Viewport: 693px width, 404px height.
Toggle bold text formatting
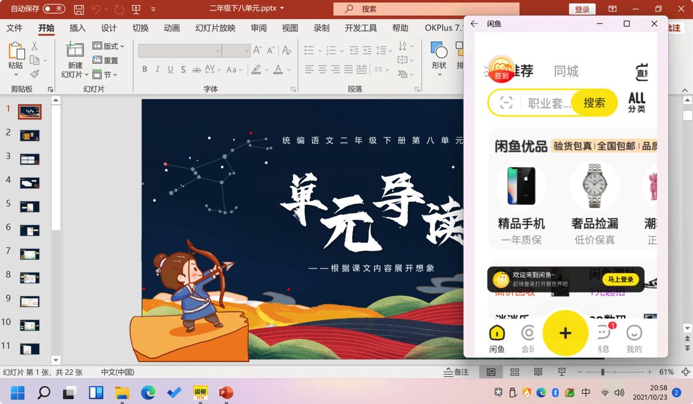[145, 69]
